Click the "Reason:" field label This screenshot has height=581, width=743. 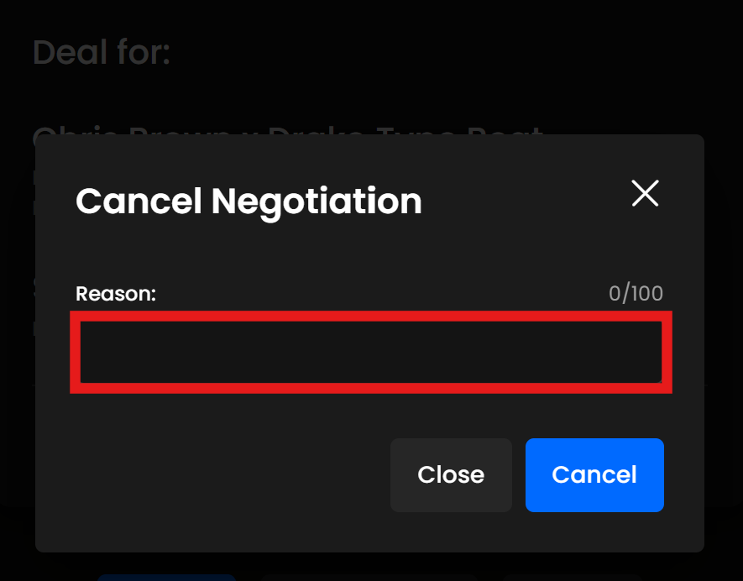[x=116, y=294]
